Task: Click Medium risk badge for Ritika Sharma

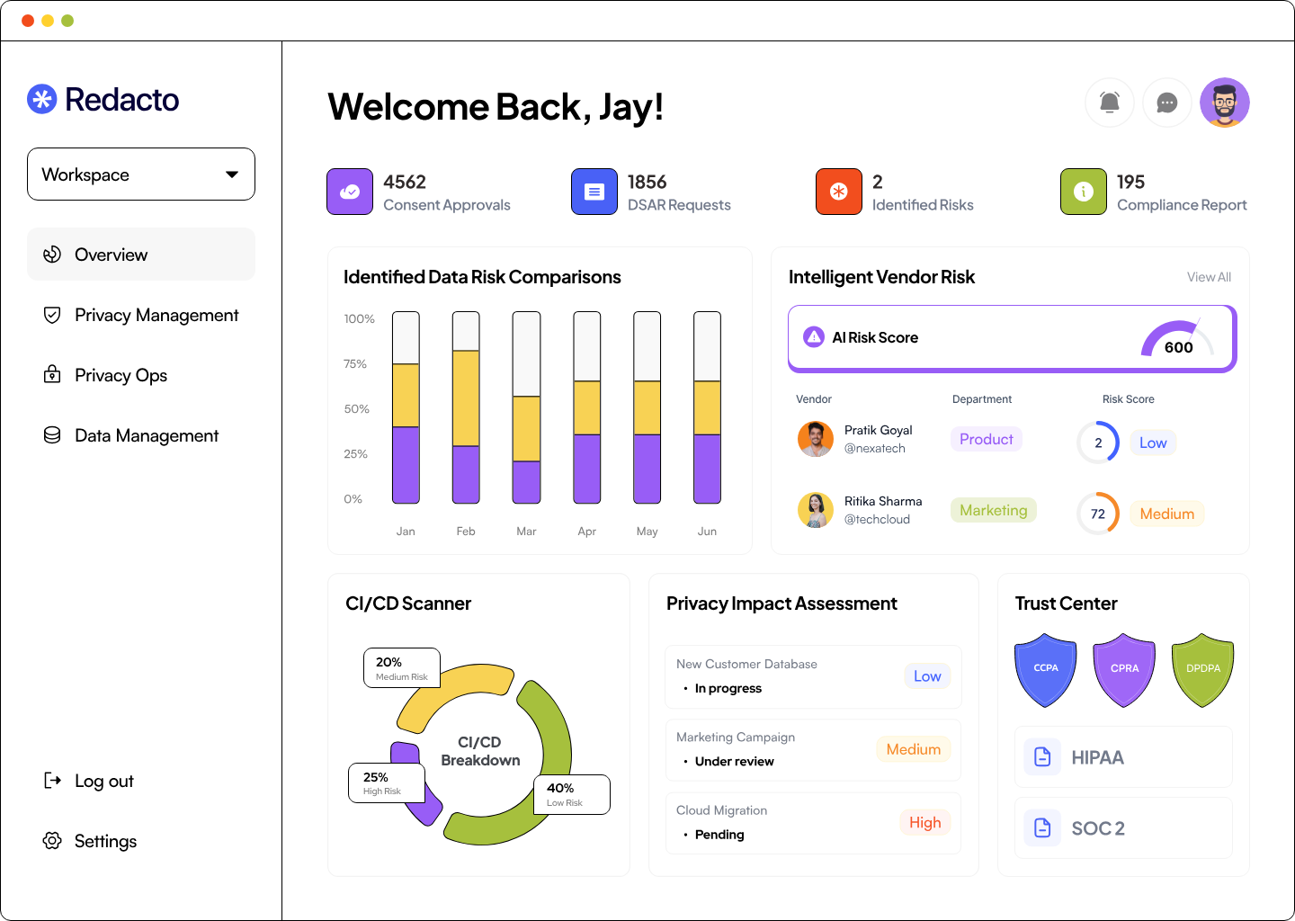Action: click(x=1167, y=514)
